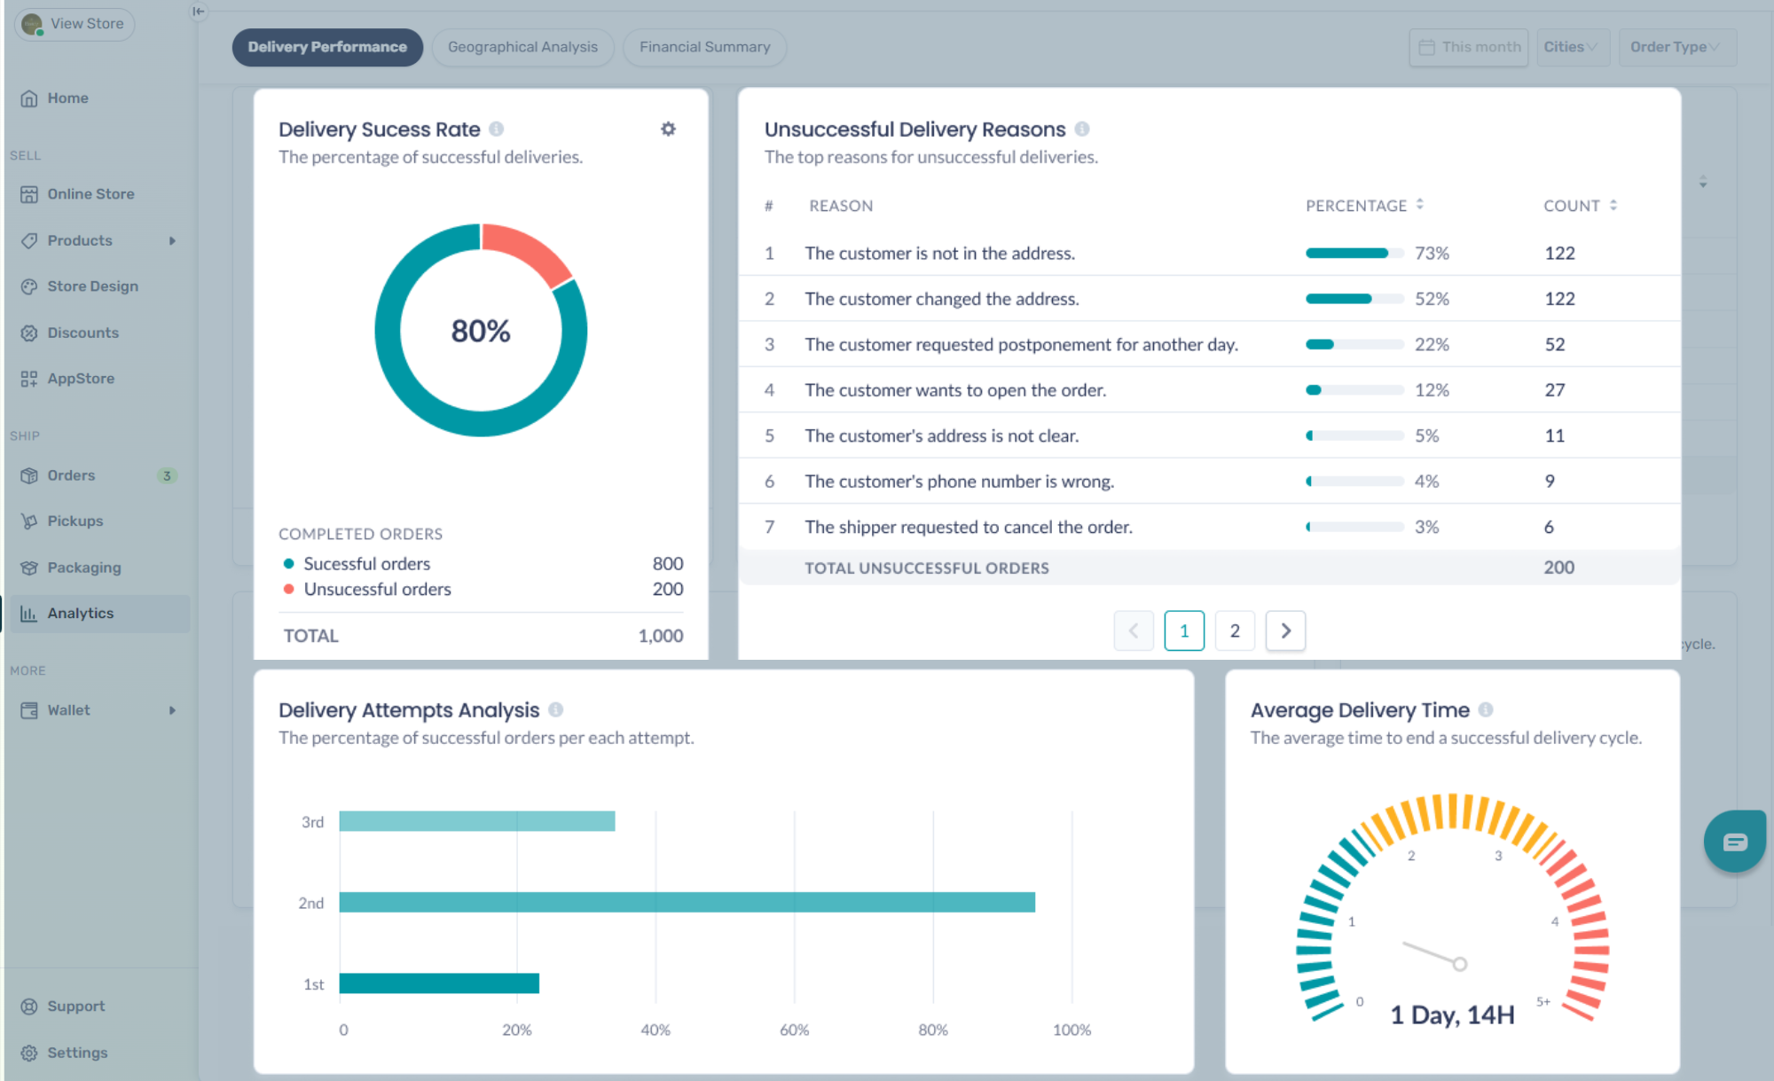
Task: Click the info icon next to Average Delivery Time
Action: point(1486,710)
